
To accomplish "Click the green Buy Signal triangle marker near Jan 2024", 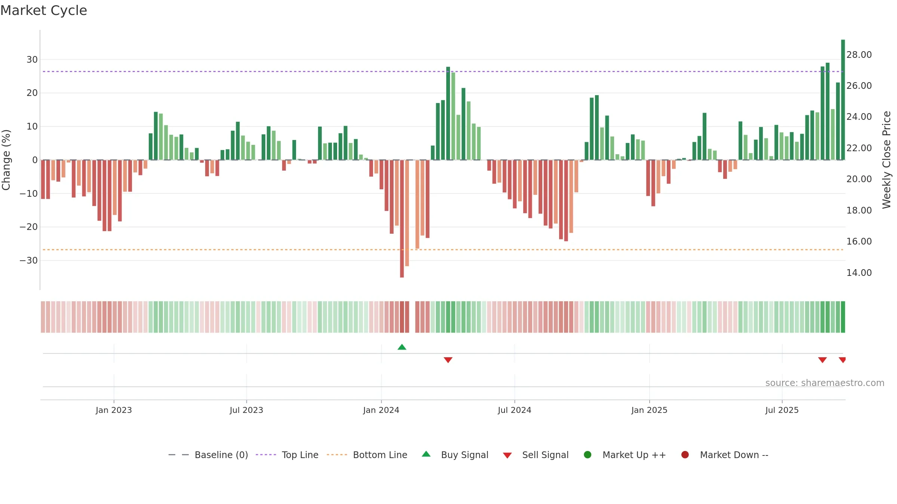I will click(x=402, y=347).
